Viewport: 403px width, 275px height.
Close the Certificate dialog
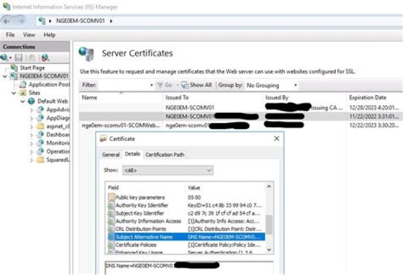coord(277,139)
